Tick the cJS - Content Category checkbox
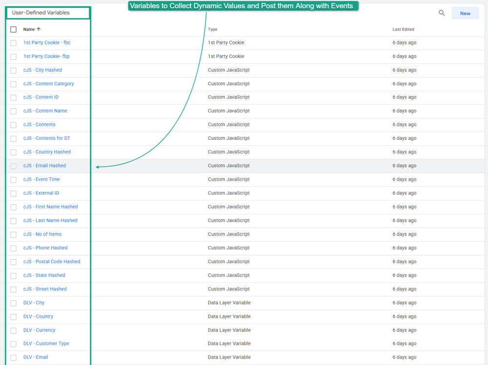This screenshot has height=365, width=488. [x=13, y=84]
